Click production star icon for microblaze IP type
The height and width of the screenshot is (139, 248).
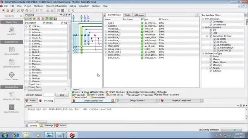pos(142,34)
